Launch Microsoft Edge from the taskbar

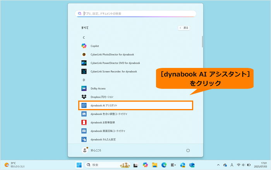click(x=164, y=165)
